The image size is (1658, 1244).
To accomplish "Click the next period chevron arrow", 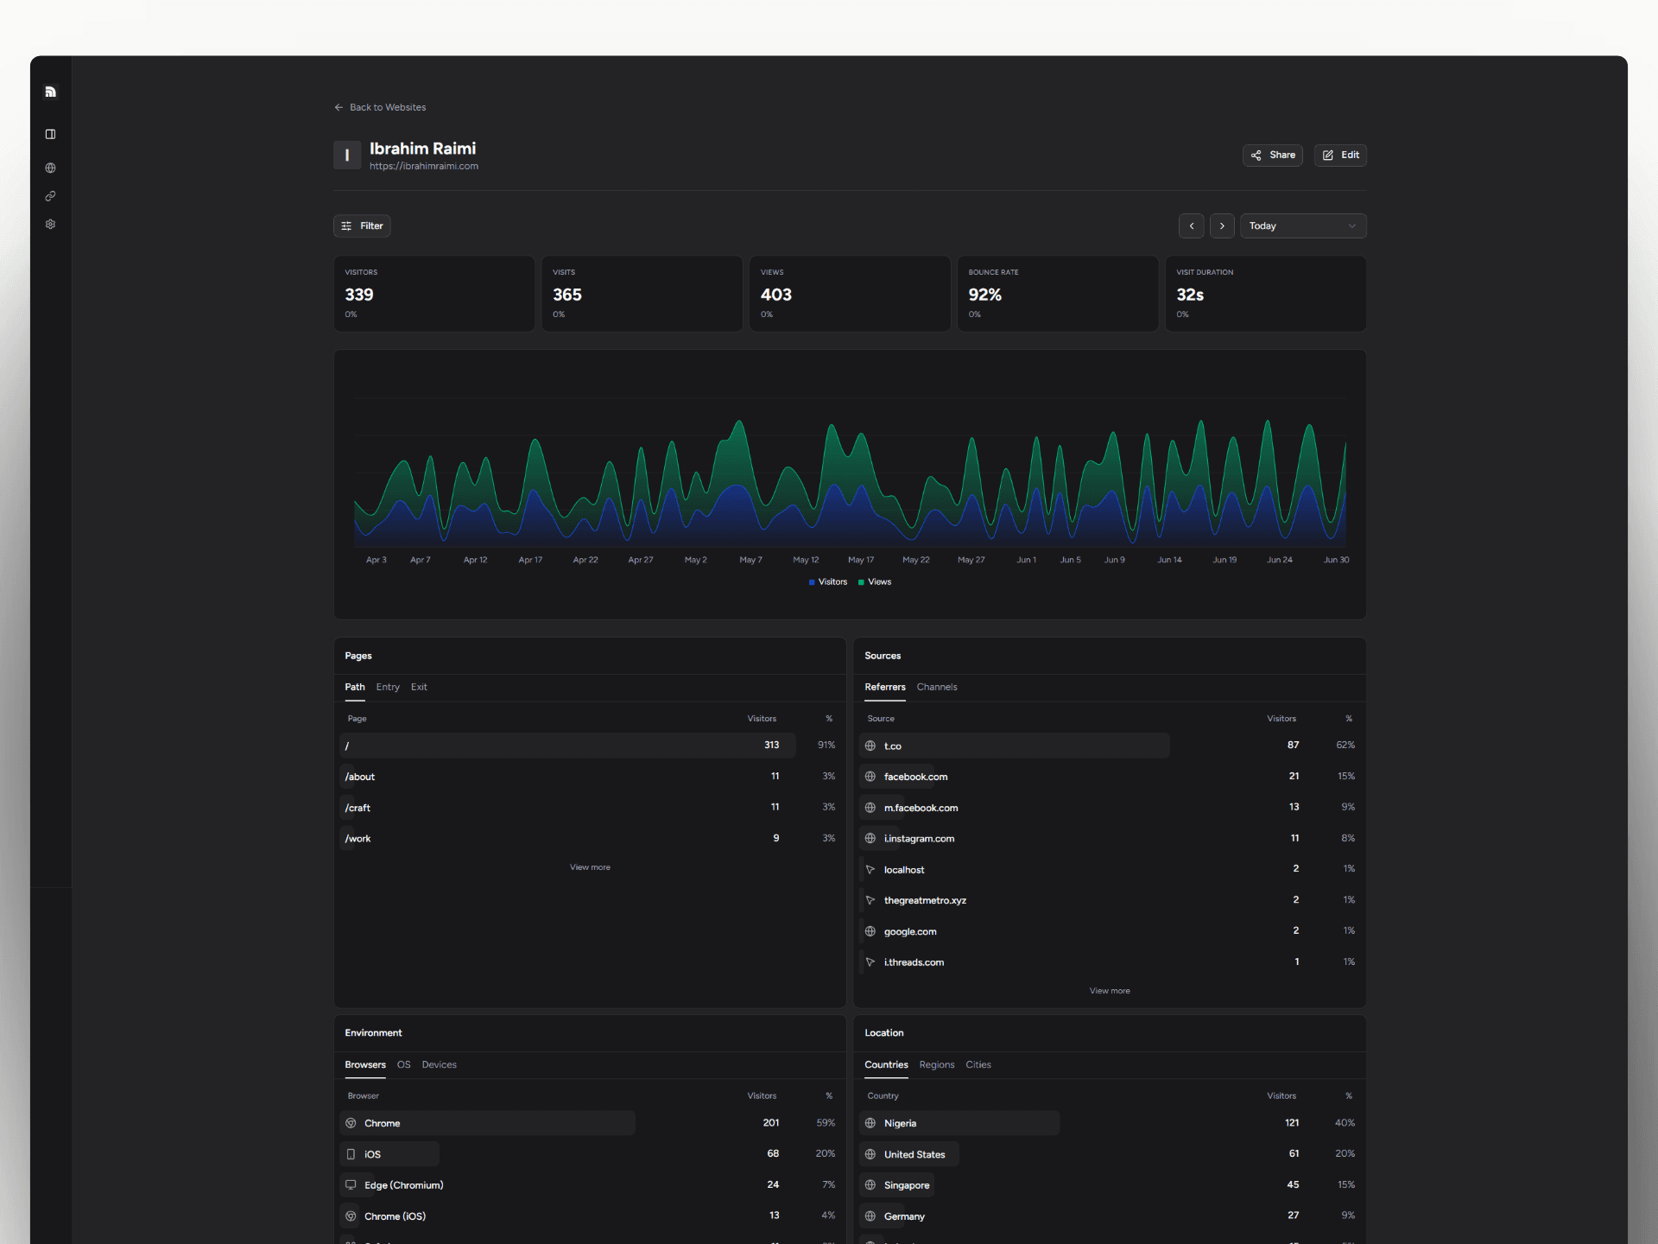I will tap(1222, 225).
